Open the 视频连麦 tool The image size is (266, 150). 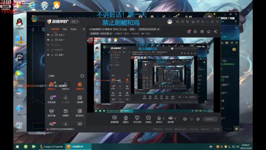click(52, 99)
